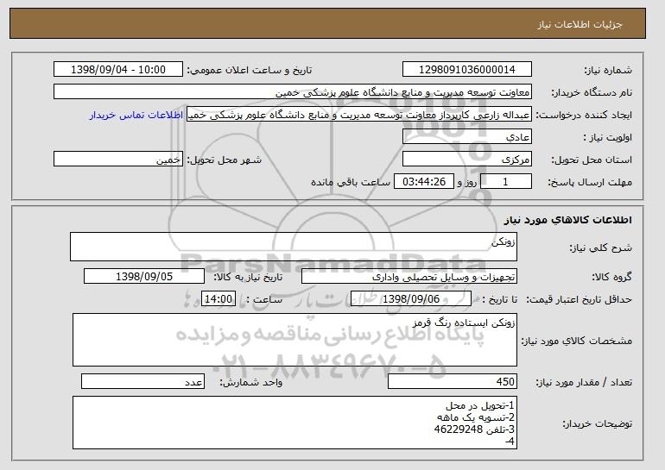Click the time field showing 14:00
665x470 pixels.
click(x=218, y=299)
